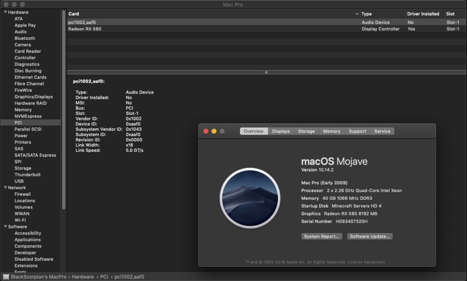The width and height of the screenshot is (467, 281).
Task: Click the sidebar vertical scrollbar
Action: (x=63, y=109)
